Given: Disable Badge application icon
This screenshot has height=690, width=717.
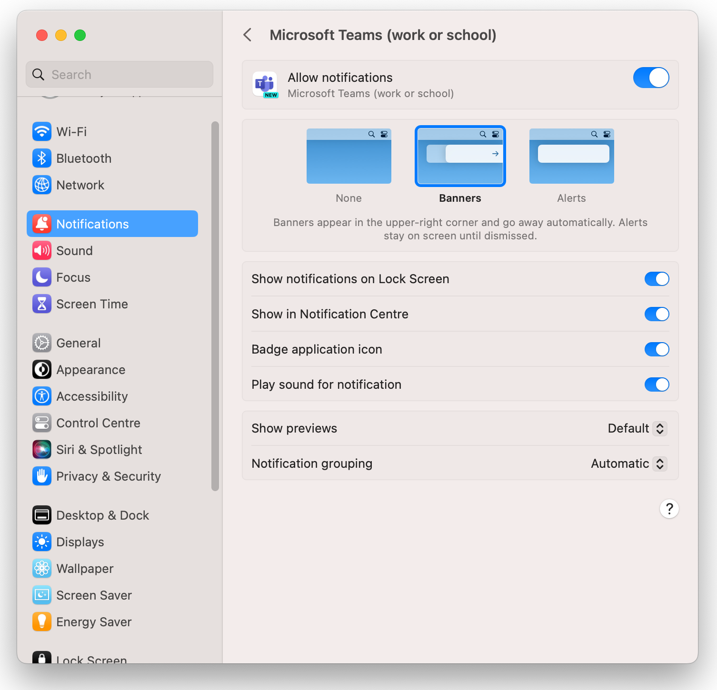Looking at the screenshot, I should click(657, 349).
